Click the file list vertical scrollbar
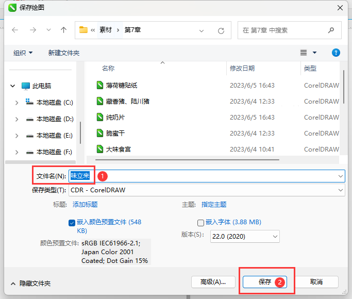The height and width of the screenshot is (299, 352). click(344, 87)
